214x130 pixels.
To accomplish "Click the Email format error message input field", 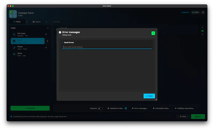I will coord(107,47).
